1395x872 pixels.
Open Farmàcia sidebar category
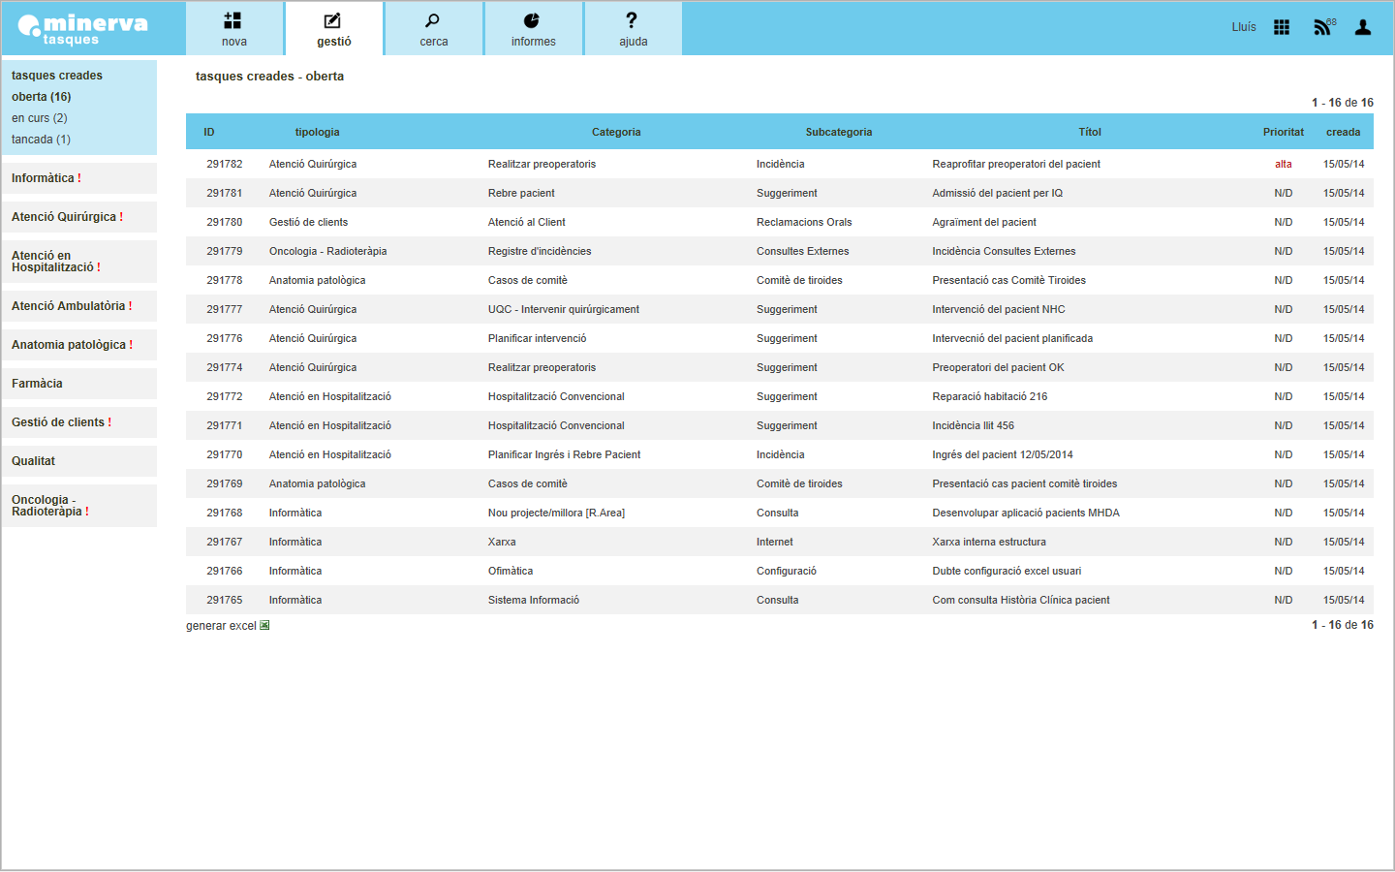(78, 384)
